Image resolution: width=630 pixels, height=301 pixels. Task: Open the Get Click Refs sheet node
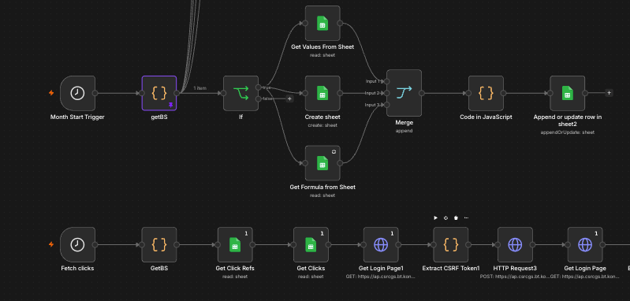[x=235, y=244]
